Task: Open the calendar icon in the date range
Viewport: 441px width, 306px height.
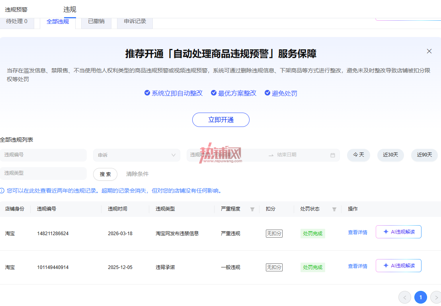Action: pyautogui.click(x=333, y=155)
